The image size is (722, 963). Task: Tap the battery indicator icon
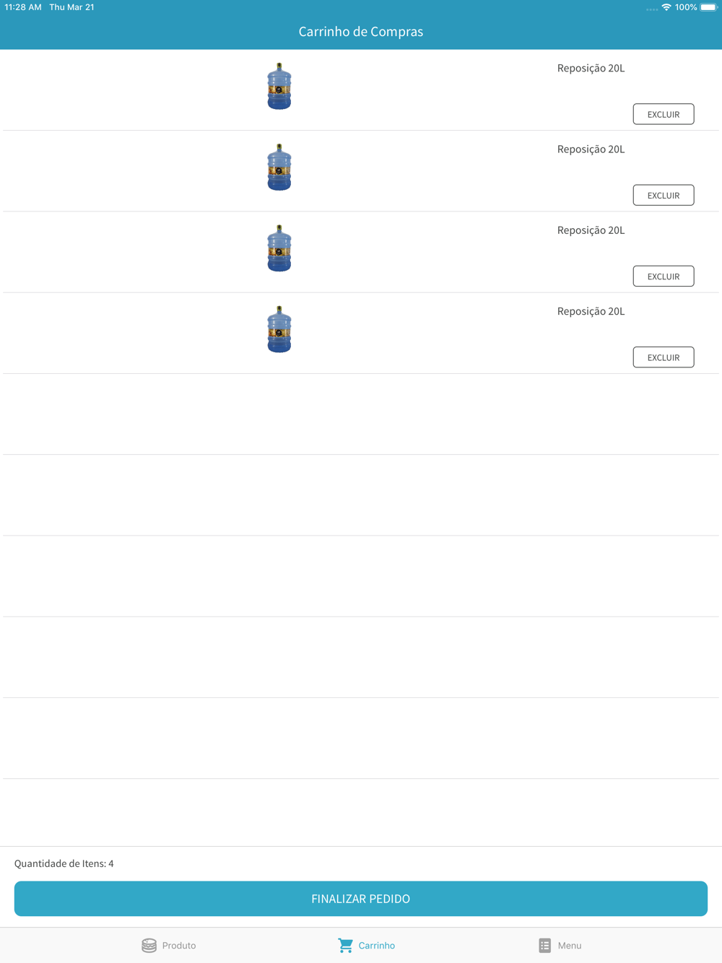point(709,7)
